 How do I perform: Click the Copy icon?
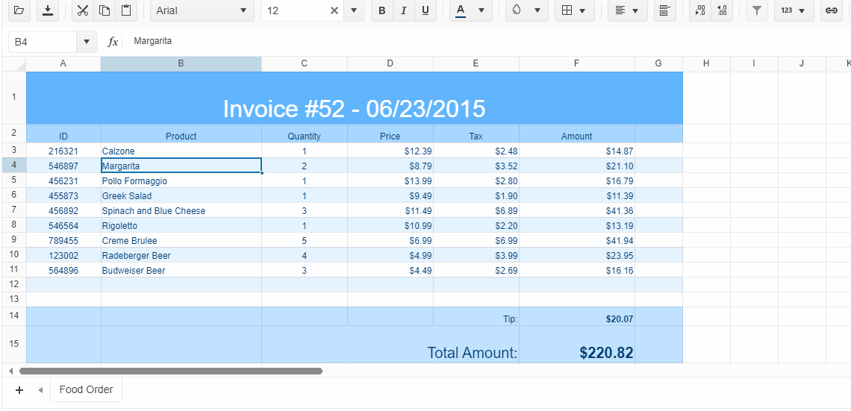tap(105, 10)
